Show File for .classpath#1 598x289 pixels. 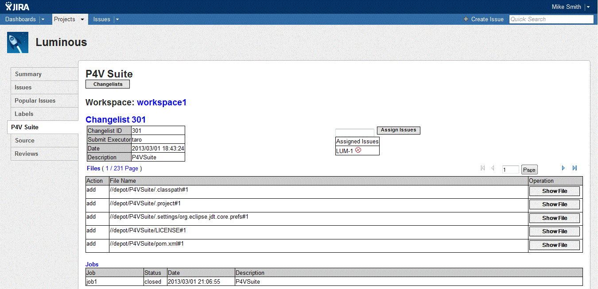[x=555, y=191]
